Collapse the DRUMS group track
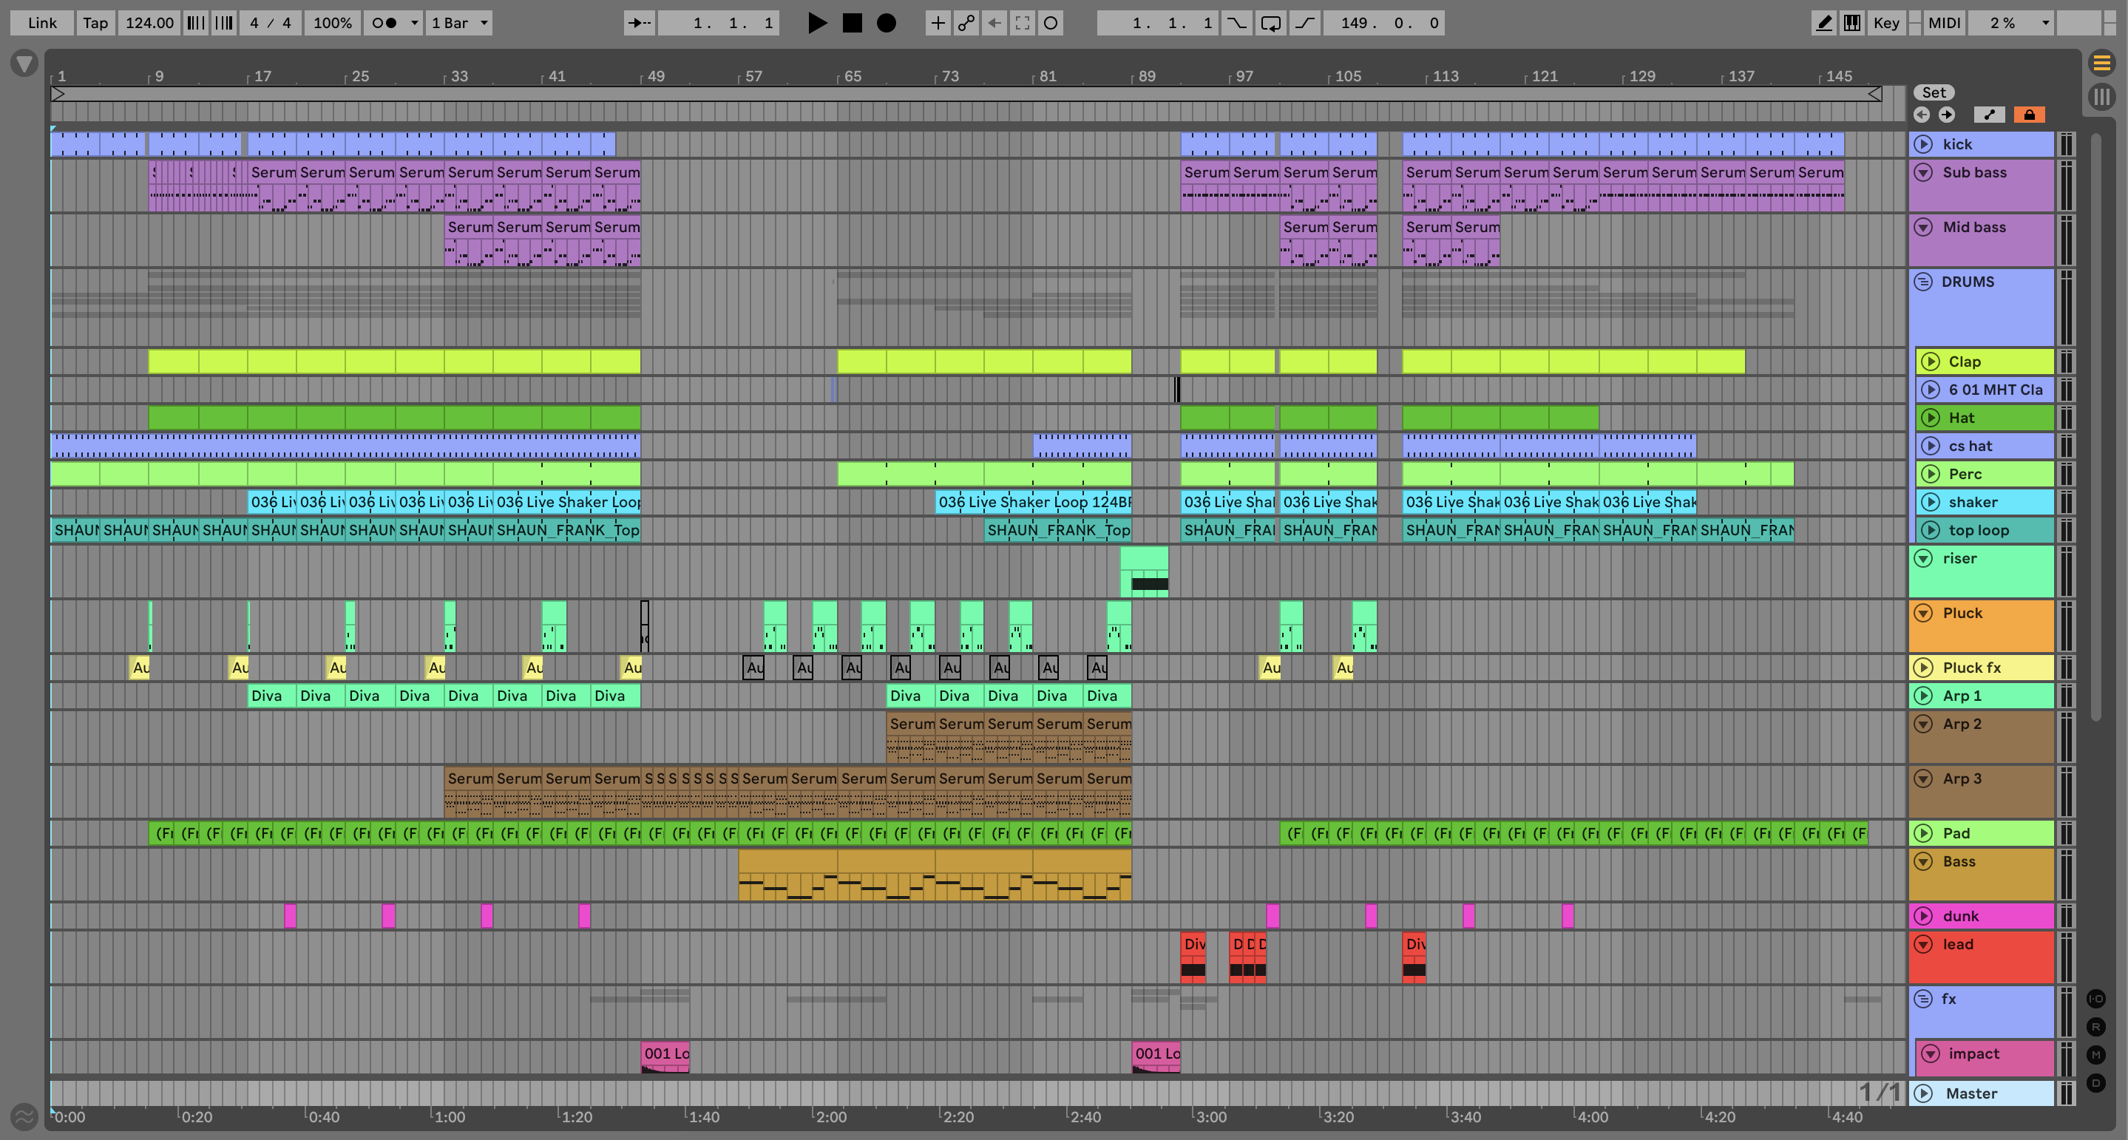 tap(1923, 282)
